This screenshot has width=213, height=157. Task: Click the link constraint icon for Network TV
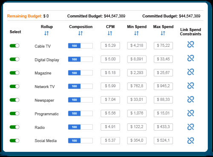pos(190,86)
